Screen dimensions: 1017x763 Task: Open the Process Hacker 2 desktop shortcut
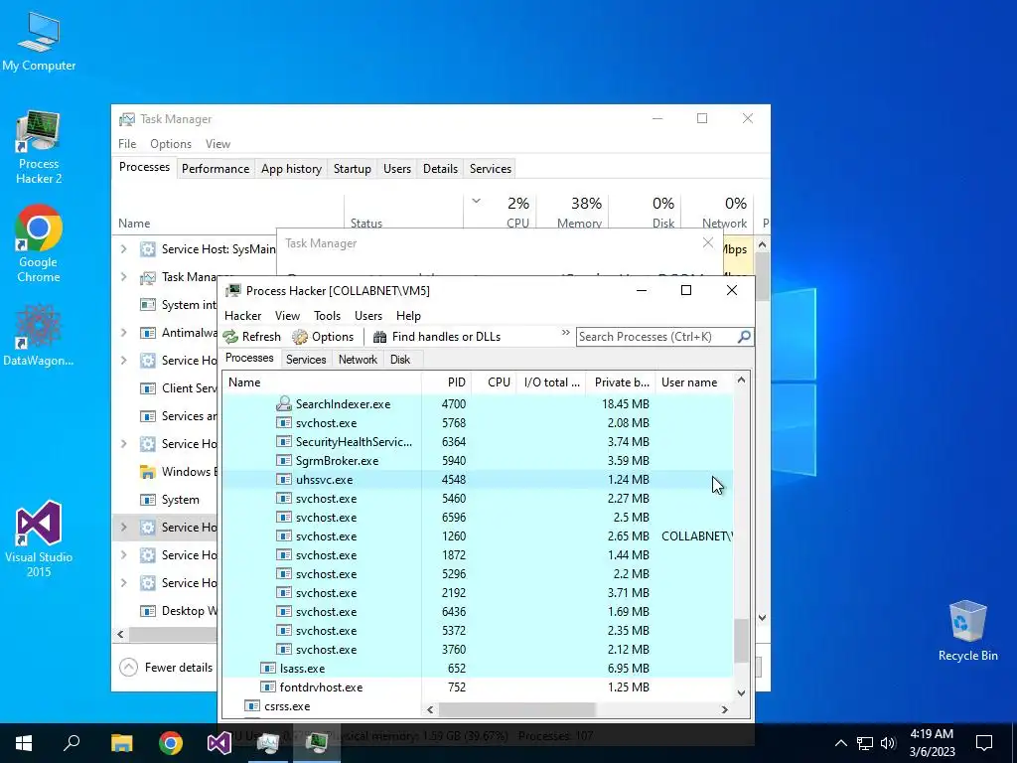39,148
